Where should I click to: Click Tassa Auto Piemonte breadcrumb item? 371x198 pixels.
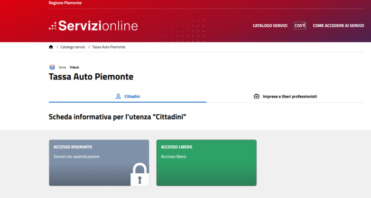tap(108, 47)
